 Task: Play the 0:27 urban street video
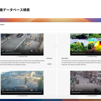click(3, 51)
